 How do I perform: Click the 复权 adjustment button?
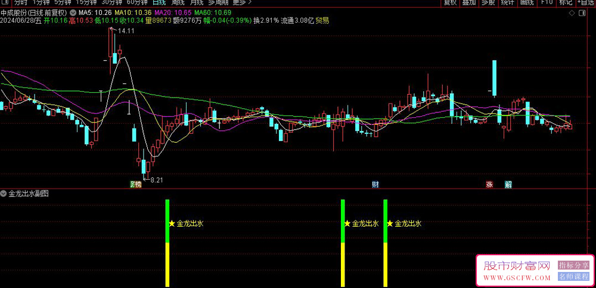pyautogui.click(x=451, y=2)
